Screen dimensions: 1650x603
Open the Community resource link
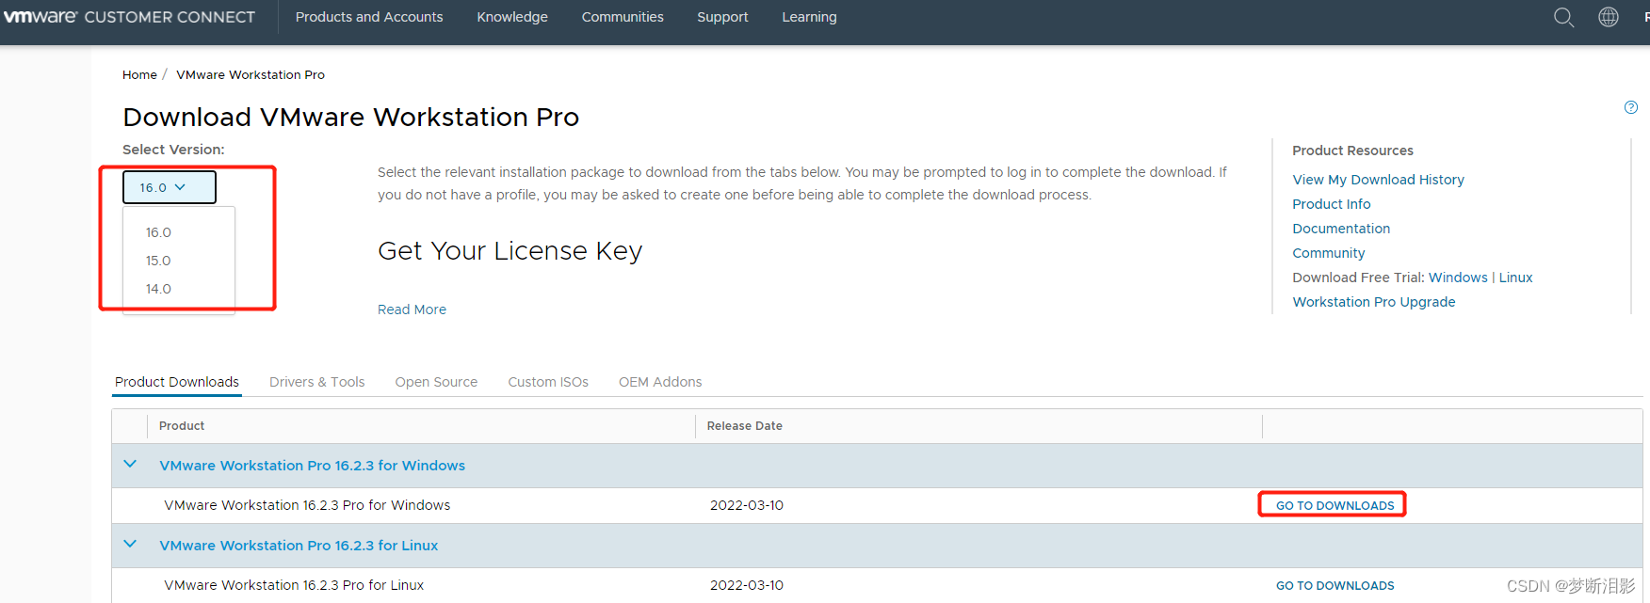[1328, 253]
